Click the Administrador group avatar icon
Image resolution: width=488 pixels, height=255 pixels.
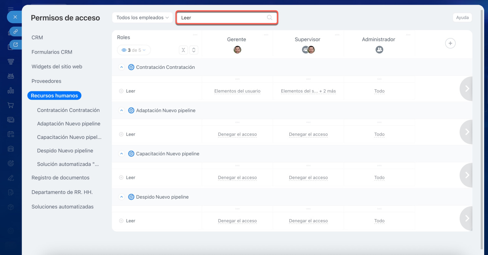[x=379, y=49]
